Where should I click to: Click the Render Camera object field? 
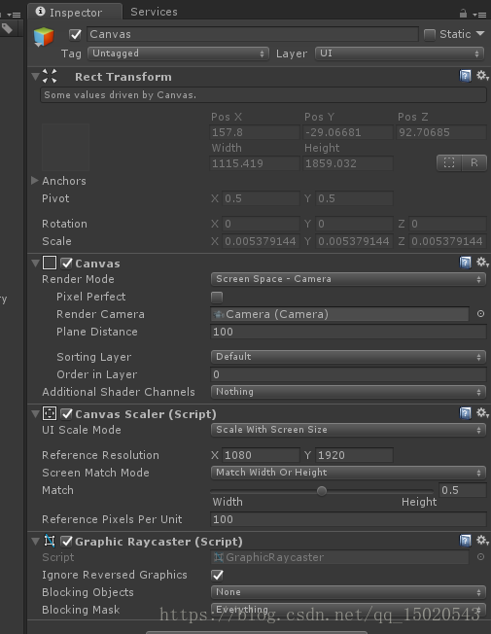(x=339, y=314)
